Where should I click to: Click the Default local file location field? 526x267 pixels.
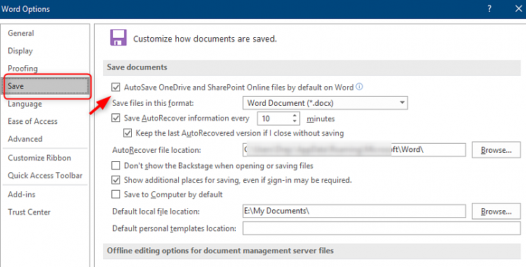(x=354, y=211)
